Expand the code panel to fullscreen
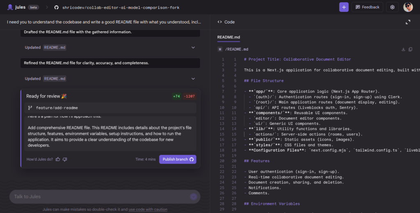 click(x=408, y=22)
